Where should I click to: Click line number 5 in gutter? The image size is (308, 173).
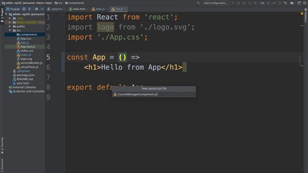(x=48, y=57)
